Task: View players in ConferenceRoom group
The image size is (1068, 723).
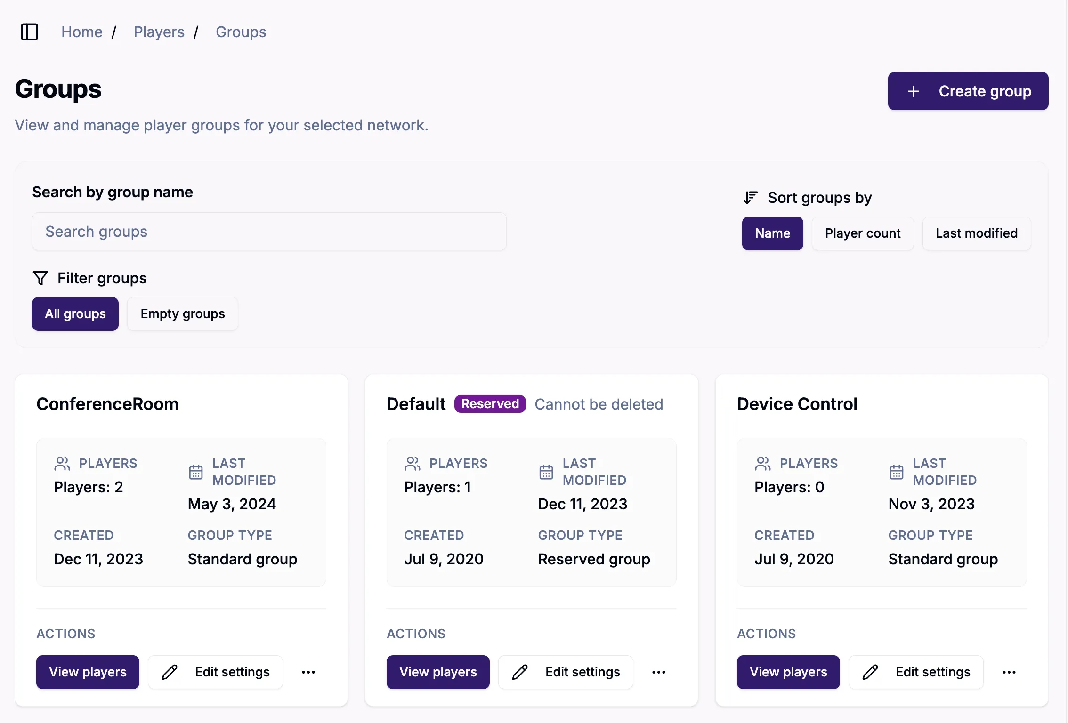Action: tap(88, 672)
